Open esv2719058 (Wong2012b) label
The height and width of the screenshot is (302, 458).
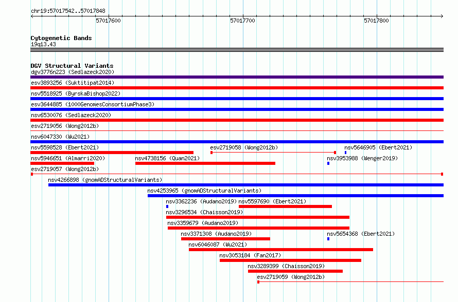244,147
